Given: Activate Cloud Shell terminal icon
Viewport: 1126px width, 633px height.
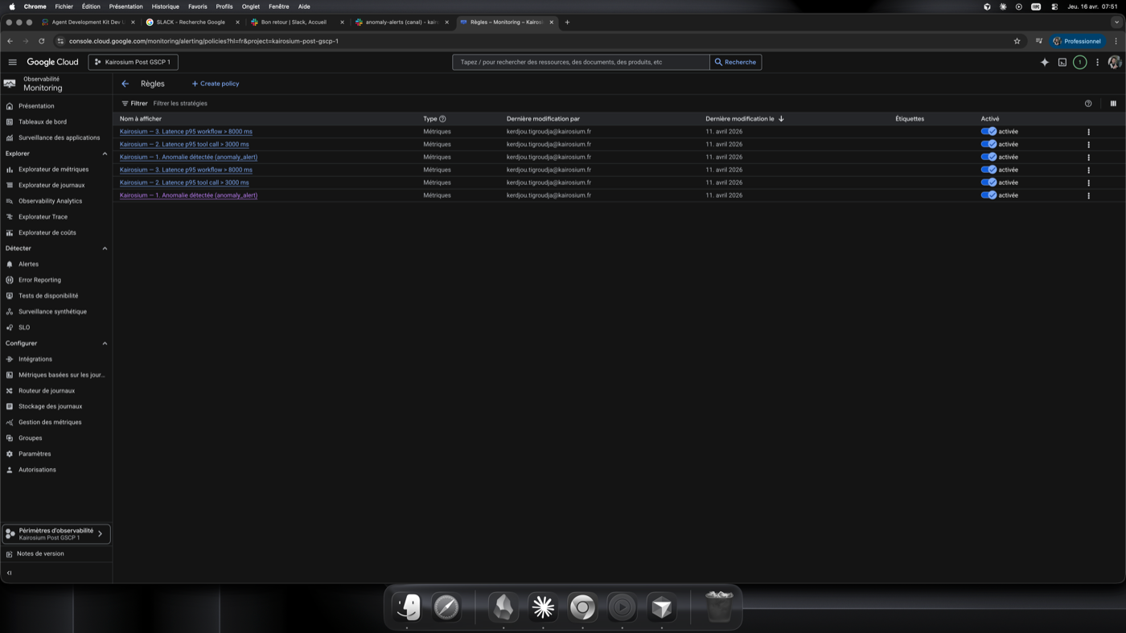Looking at the screenshot, I should click(x=1062, y=62).
